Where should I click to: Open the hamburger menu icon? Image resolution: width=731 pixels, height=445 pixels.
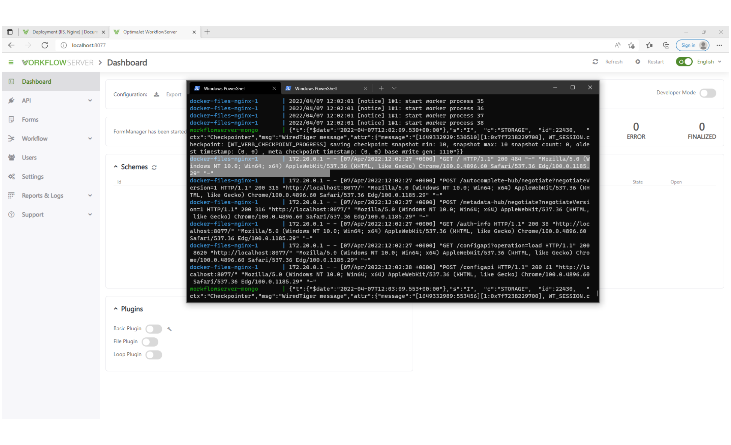coord(11,62)
